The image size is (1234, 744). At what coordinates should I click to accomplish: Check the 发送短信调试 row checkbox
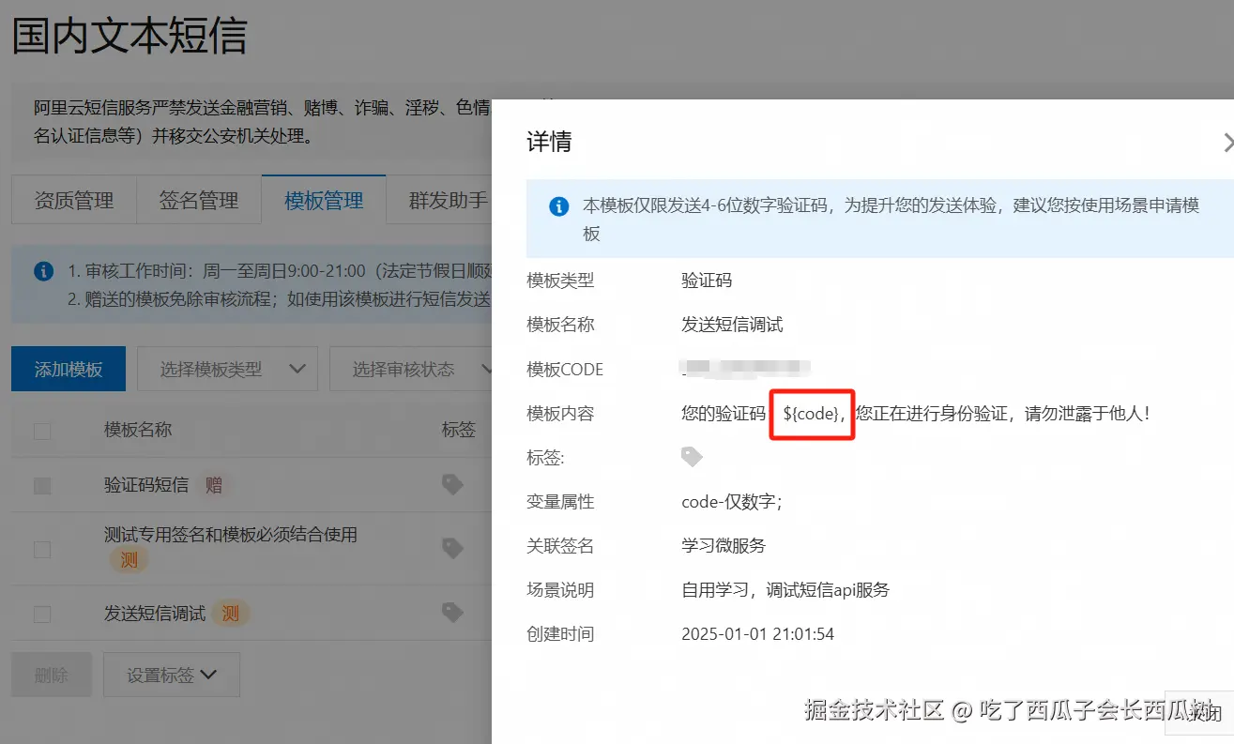tap(42, 615)
